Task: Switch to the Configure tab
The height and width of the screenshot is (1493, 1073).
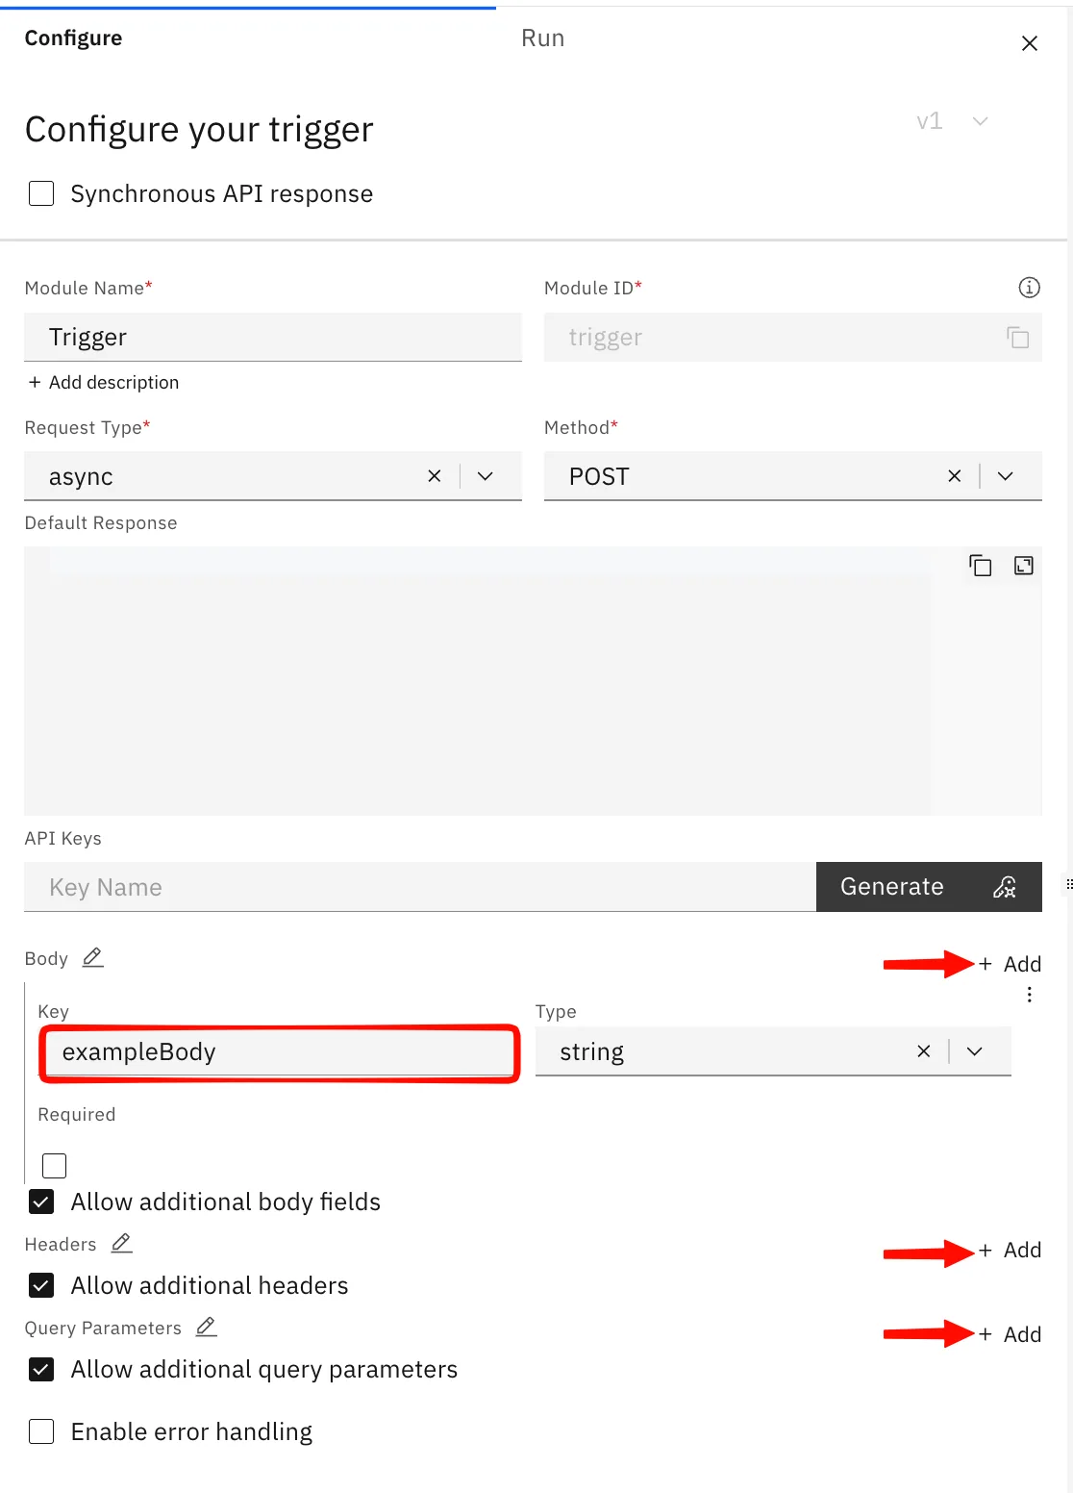Action: coord(73,38)
